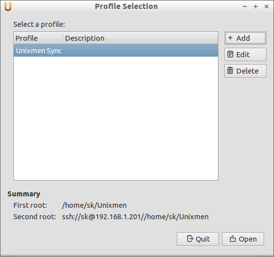Delete the selected profile
The image size is (274, 257).
(245, 71)
